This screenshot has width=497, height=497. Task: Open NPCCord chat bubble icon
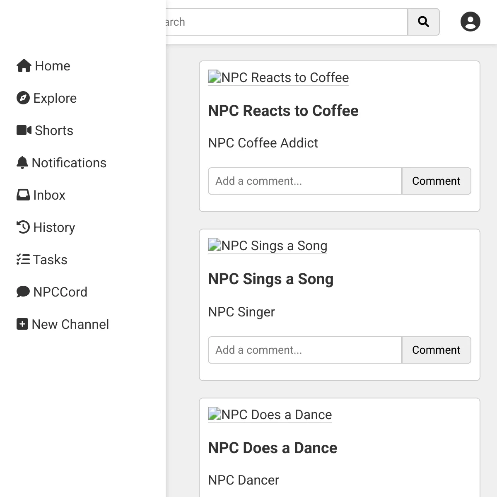[x=23, y=292]
